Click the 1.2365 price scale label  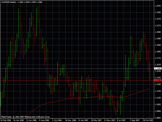(158, 12)
